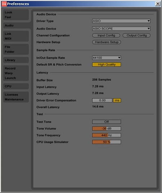Viewport: 162px width, 193px height.
Task: Expand the Audio Device ASIO SCOPE dropdown
Action: coord(121,29)
